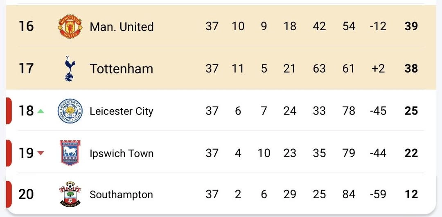Click red relegation marker on Ipswich row
Screen dimensions: 442x217
9,153
